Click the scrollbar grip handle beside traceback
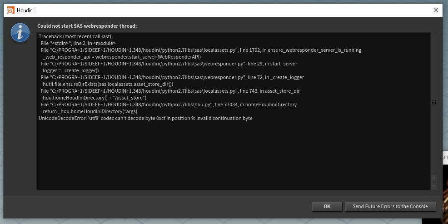Image resolution: width=448 pixels, height=224 pixels. click(434, 103)
